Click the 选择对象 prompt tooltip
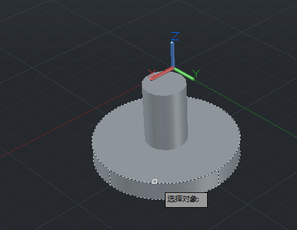The height and width of the screenshot is (230, 297). click(x=186, y=200)
